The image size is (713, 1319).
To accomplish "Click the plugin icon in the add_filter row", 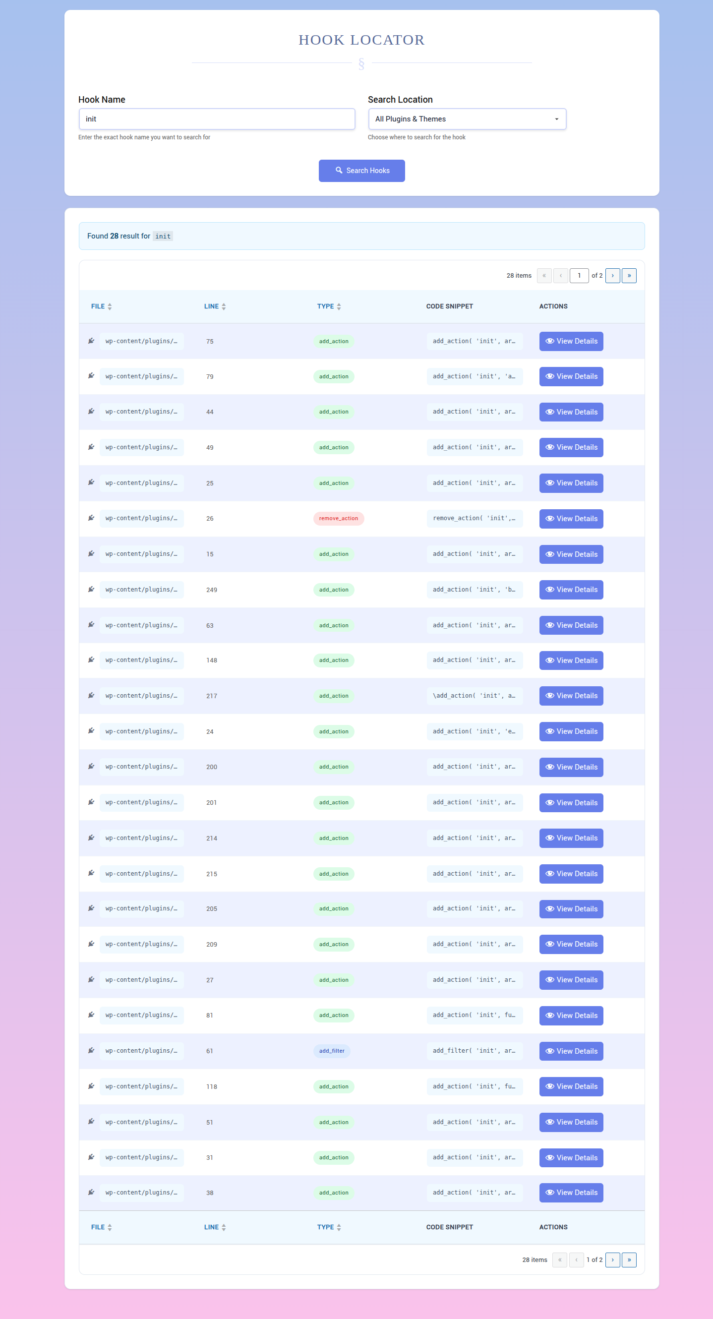I will (91, 1051).
